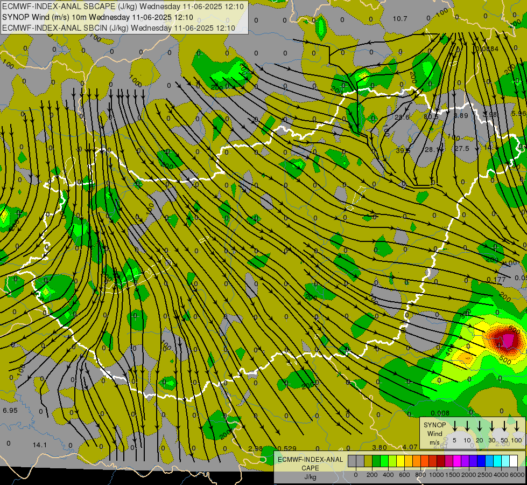Click the 2500 tick label on the CAPE scale
The width and height of the screenshot is (527, 485).
point(485,475)
